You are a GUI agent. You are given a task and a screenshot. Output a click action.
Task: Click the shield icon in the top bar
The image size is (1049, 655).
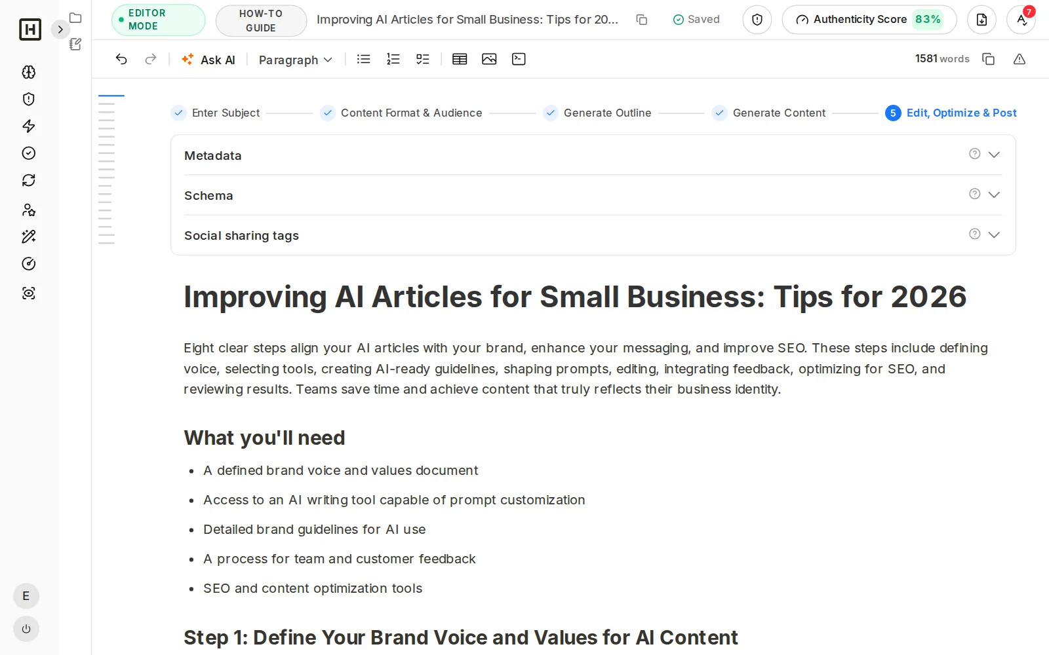coord(757,20)
